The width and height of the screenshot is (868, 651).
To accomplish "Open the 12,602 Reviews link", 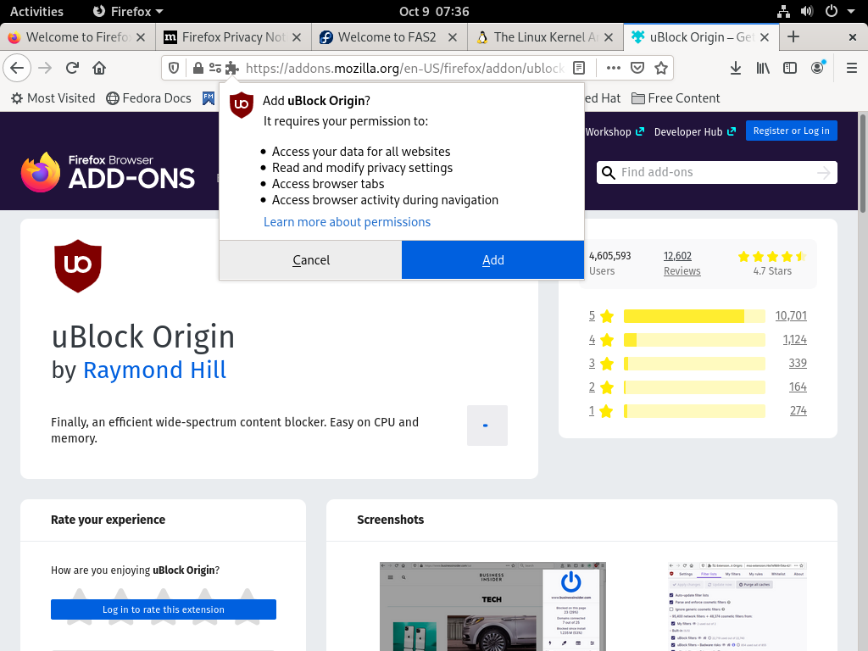I will pyautogui.click(x=682, y=263).
